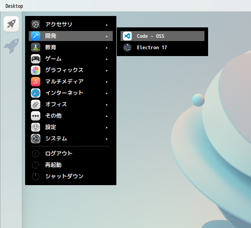The image size is (251, 228).
Task: Expand the 開発 submenu arrow
Action: [107, 36]
